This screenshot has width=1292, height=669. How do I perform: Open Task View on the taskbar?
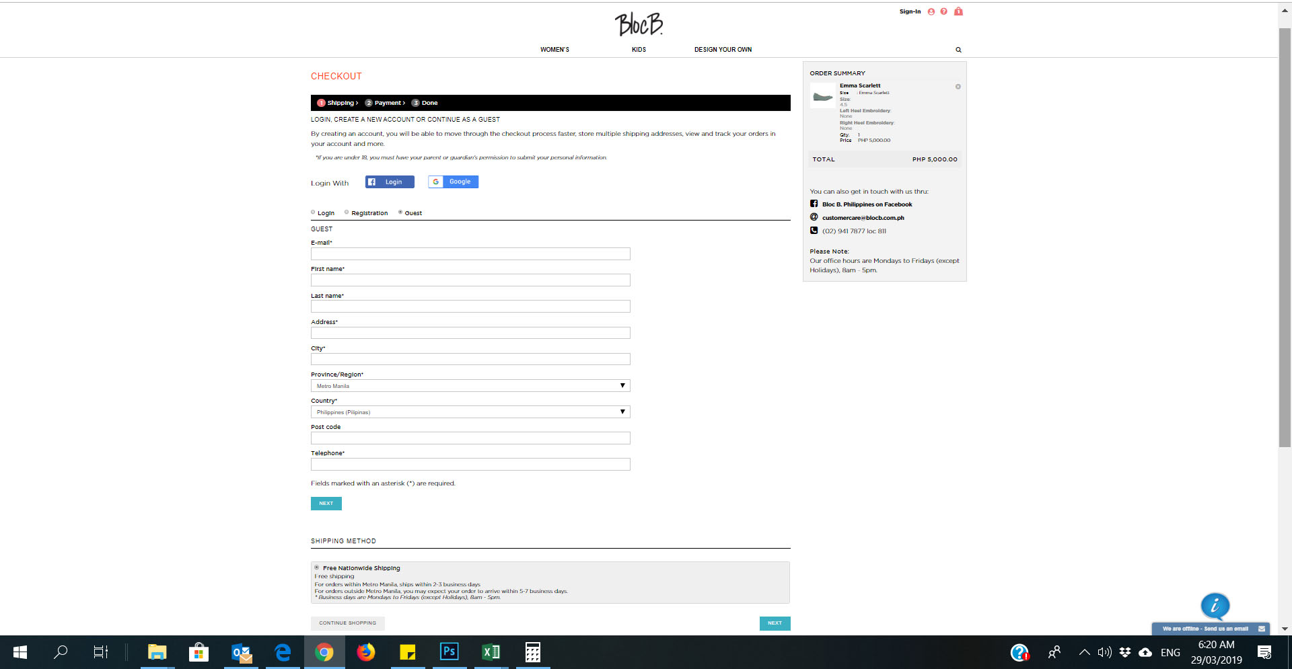pos(100,652)
